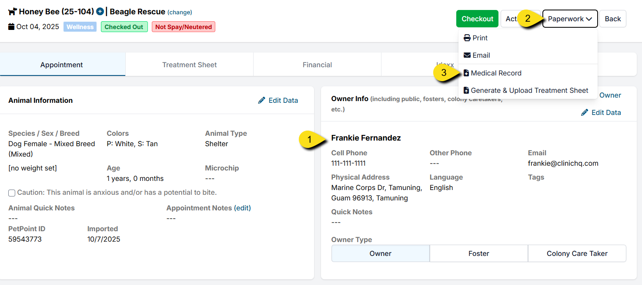
Task: Click pencil icon in Animal Information panel
Action: [x=261, y=101]
